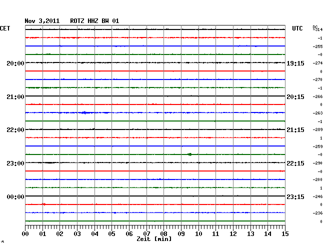Viewport: 325px width, 247px height.
Task: Select the 23:00 CET time label
Action: (15, 163)
